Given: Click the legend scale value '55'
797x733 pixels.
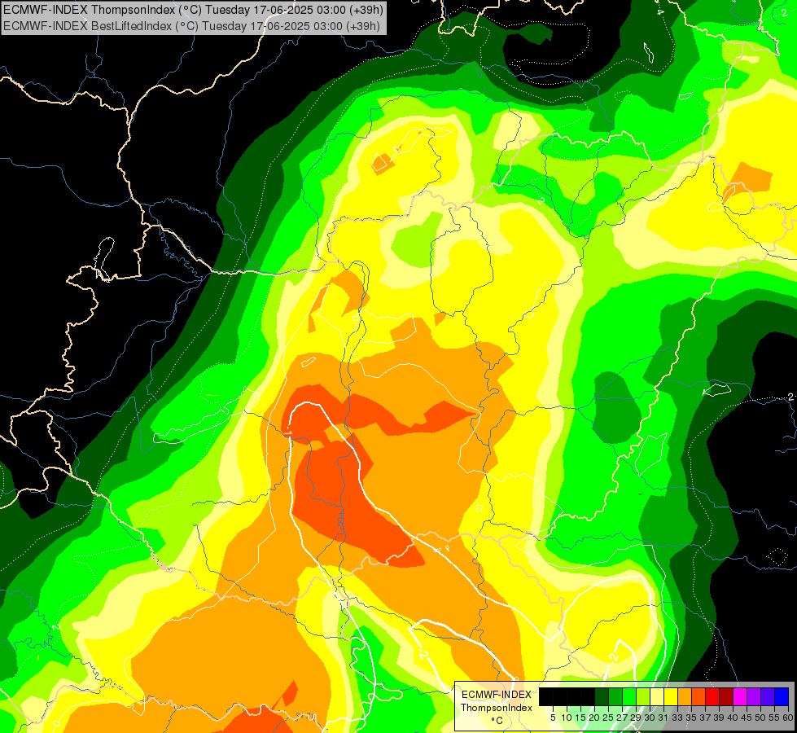Looking at the screenshot, I should (774, 718).
